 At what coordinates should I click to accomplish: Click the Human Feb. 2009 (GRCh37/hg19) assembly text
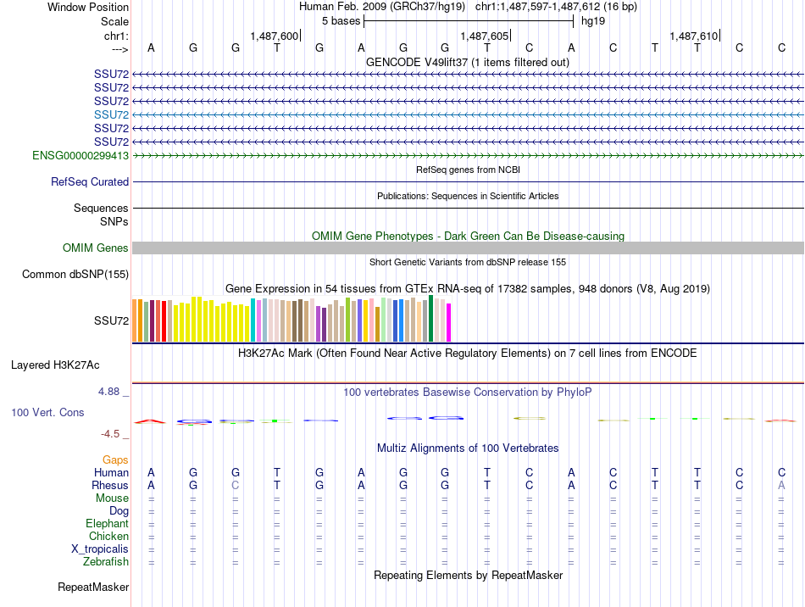point(382,7)
